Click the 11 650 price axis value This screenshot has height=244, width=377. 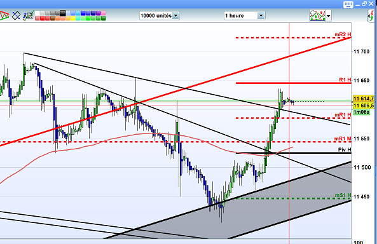tap(361, 81)
